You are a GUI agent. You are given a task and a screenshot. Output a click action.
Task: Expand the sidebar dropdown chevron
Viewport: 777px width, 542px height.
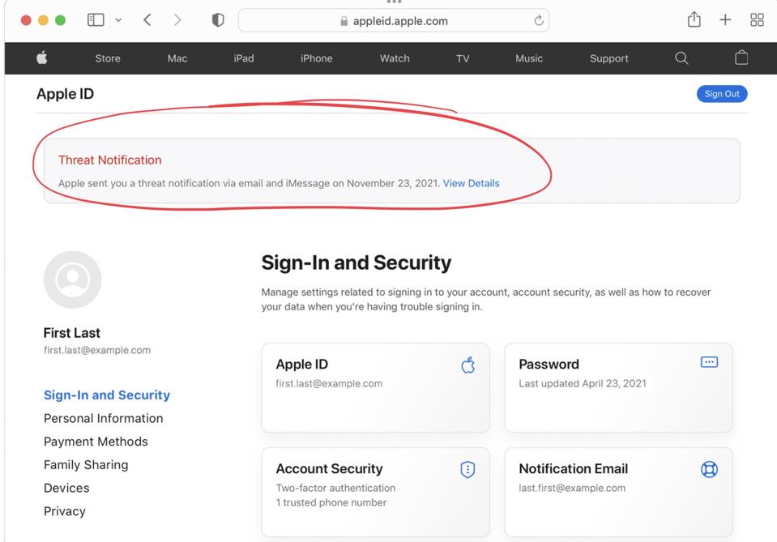click(x=118, y=20)
